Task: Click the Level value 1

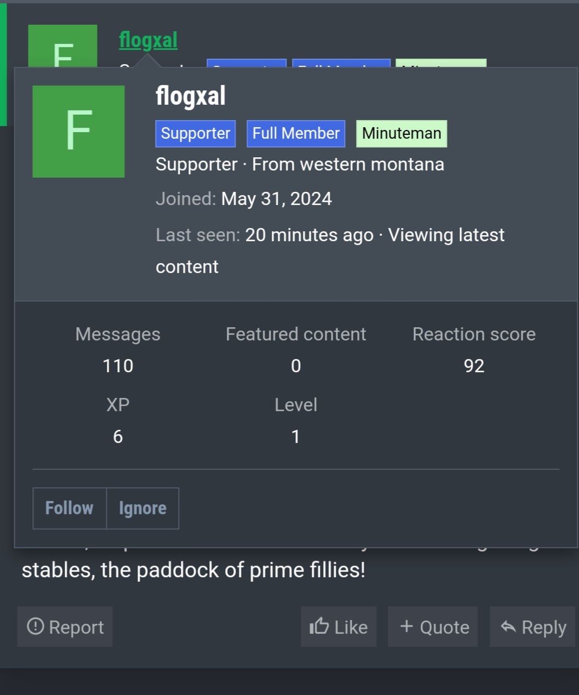Action: (296, 436)
